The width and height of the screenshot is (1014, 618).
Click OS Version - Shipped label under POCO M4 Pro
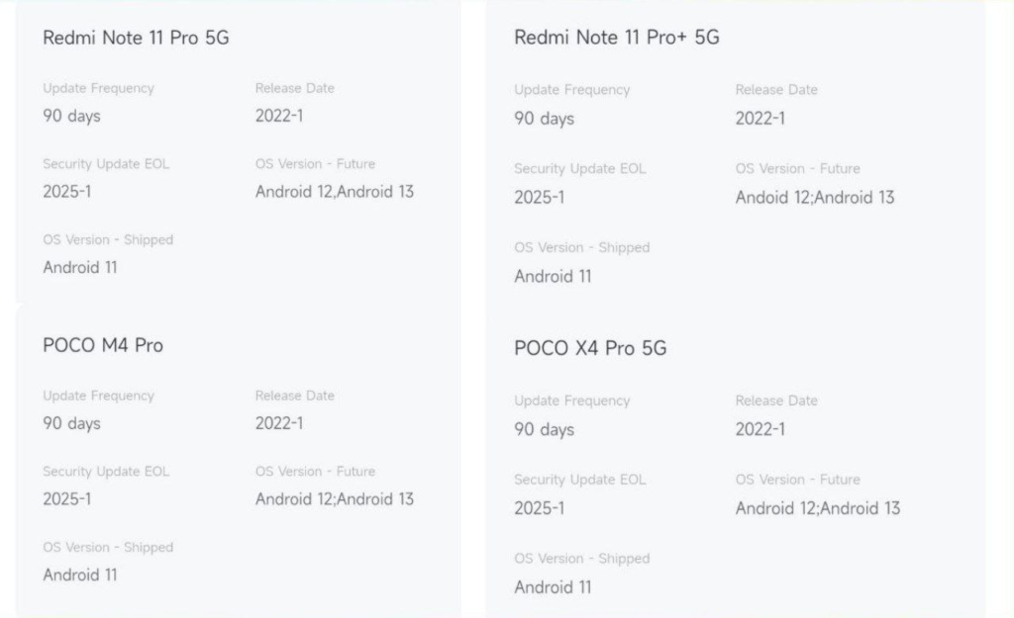[x=108, y=548]
